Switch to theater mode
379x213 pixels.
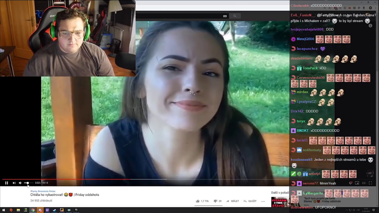coord(364,183)
